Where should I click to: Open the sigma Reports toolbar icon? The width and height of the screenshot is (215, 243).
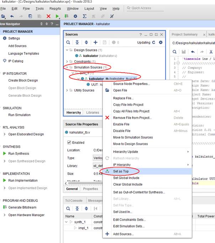coord(84,16)
